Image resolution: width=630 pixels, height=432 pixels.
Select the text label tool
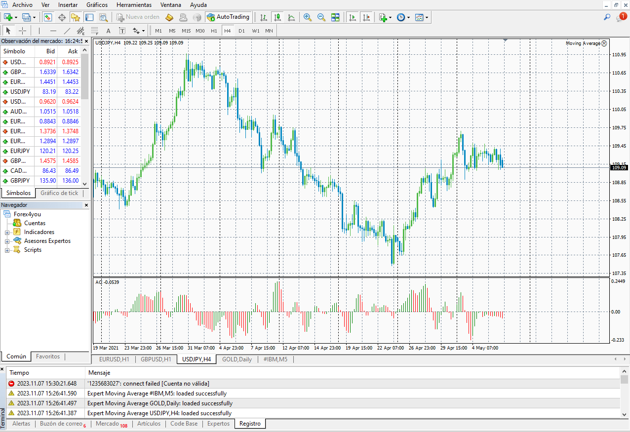[122, 31]
